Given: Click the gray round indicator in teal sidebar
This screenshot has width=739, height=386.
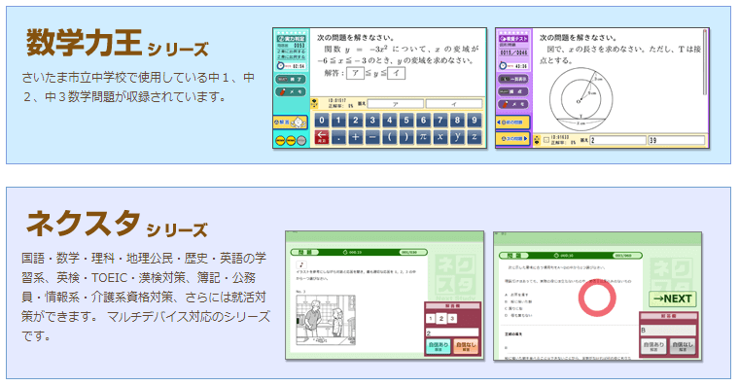Looking at the screenshot, I should tap(301, 140).
